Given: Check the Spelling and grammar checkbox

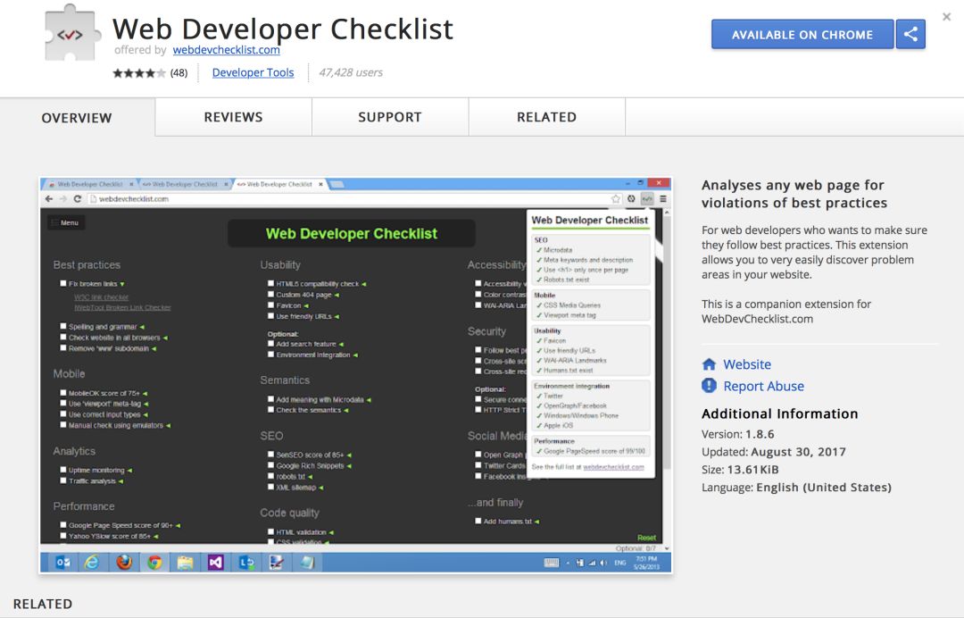Looking at the screenshot, I should [62, 327].
